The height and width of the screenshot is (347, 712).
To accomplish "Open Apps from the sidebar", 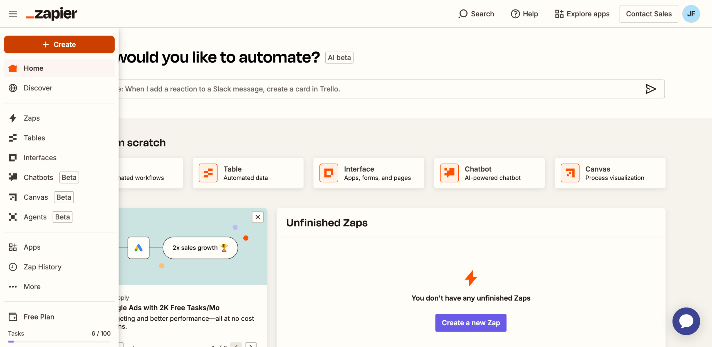I will coord(32,247).
